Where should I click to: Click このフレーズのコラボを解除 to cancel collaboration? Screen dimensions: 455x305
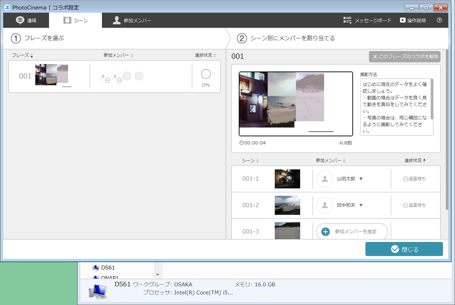404,56
